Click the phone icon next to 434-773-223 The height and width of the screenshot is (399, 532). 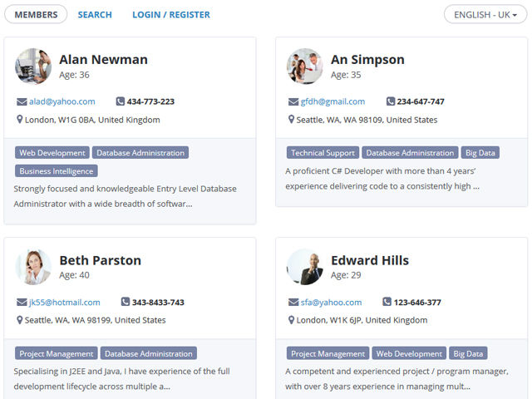click(120, 101)
